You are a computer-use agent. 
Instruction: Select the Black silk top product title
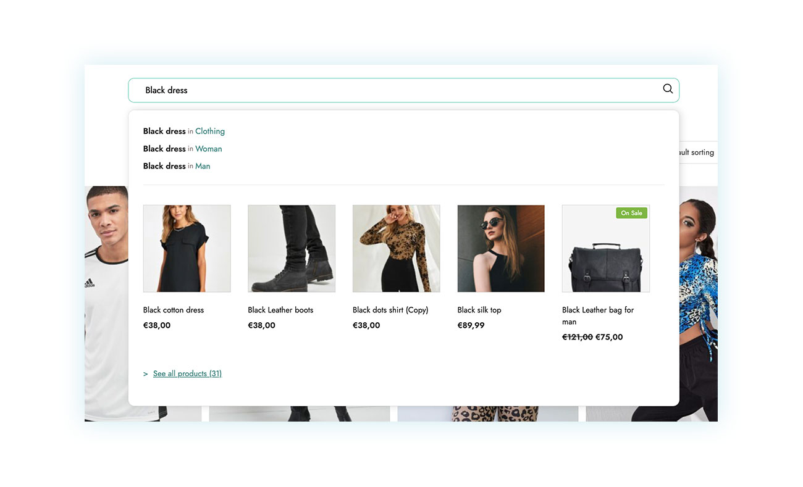479,309
